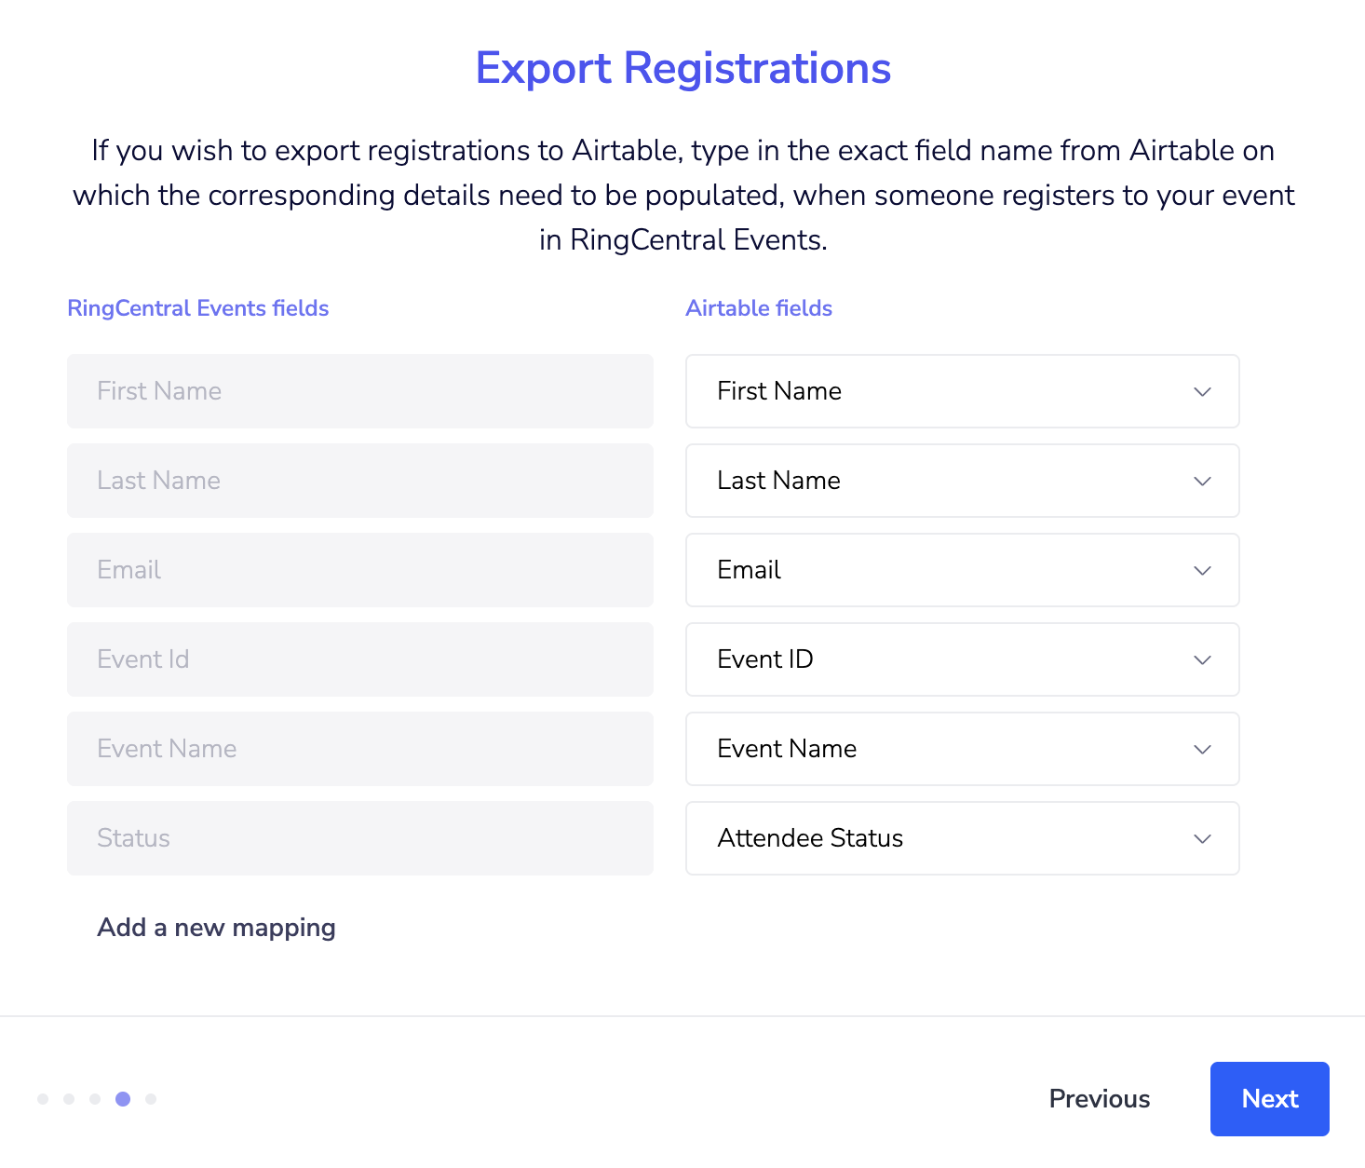Click the disabled Status RingCentral field
This screenshot has width=1365, height=1168.
[360, 838]
